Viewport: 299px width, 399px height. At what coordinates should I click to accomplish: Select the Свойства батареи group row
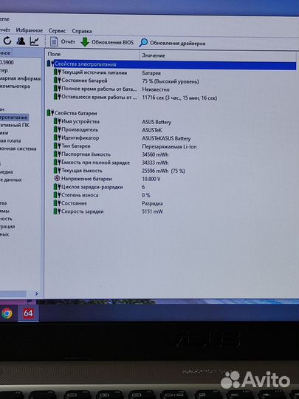(x=171, y=113)
